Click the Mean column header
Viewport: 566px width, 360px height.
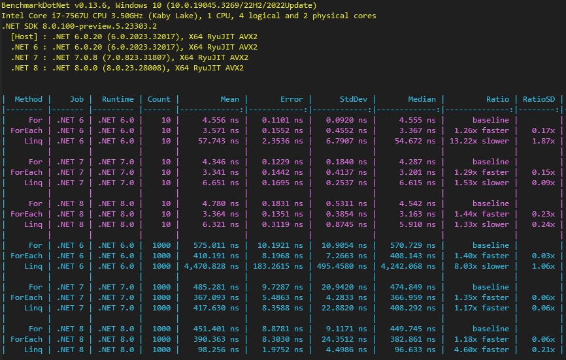tap(229, 99)
